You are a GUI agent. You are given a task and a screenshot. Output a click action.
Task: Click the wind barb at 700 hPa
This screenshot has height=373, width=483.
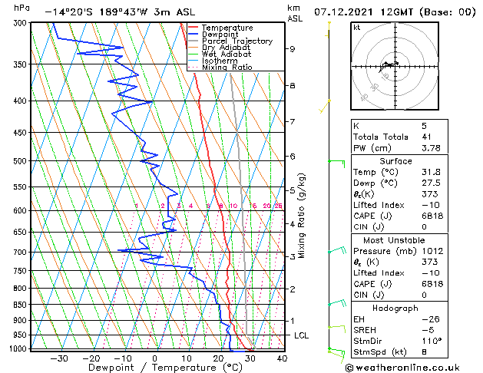click(337, 250)
